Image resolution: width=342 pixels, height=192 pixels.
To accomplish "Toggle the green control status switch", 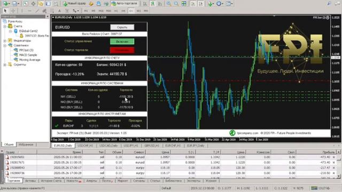I will (122, 42).
